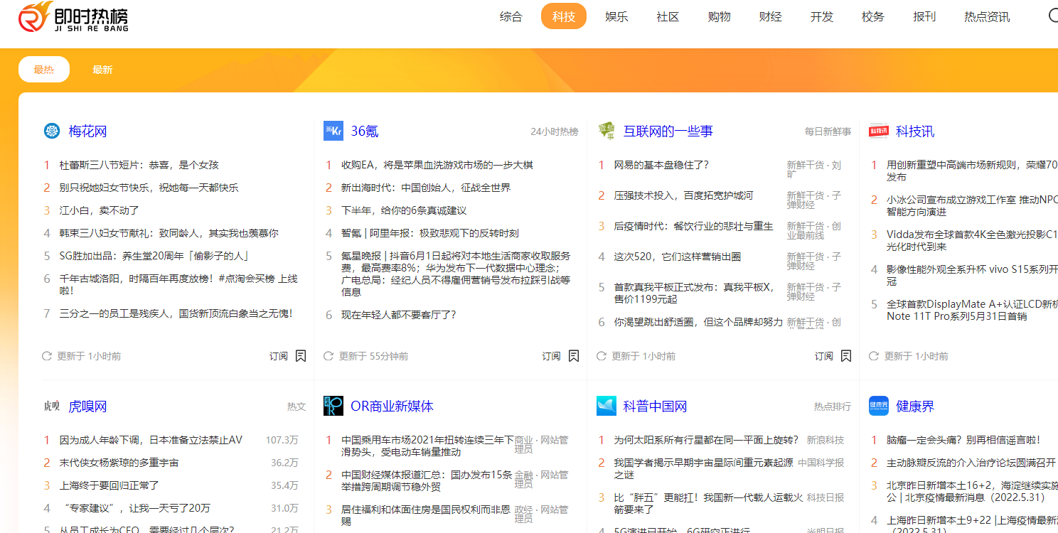The height and width of the screenshot is (533, 1058).
Task: Open article 别只祝她妇女节快乐，祝她每一天都快乐
Action: coord(149,188)
